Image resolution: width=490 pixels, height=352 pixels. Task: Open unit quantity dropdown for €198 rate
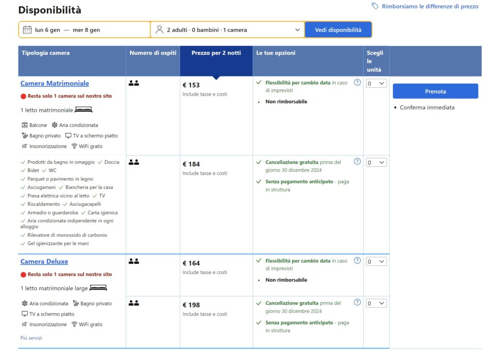(x=376, y=303)
